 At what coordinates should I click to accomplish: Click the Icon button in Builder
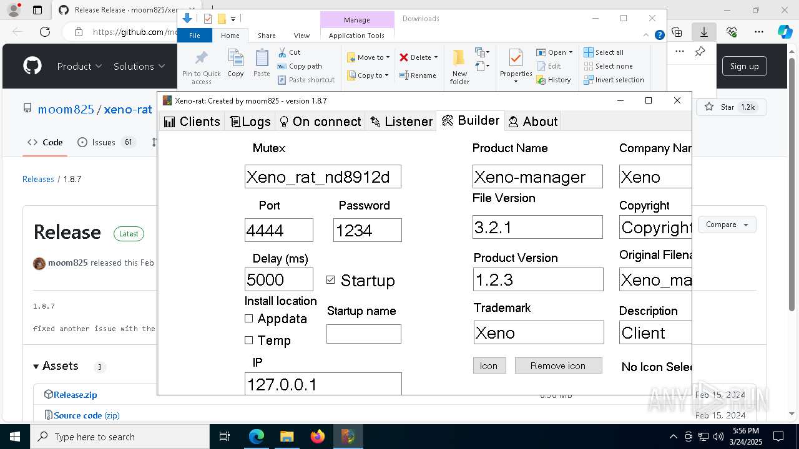point(489,365)
